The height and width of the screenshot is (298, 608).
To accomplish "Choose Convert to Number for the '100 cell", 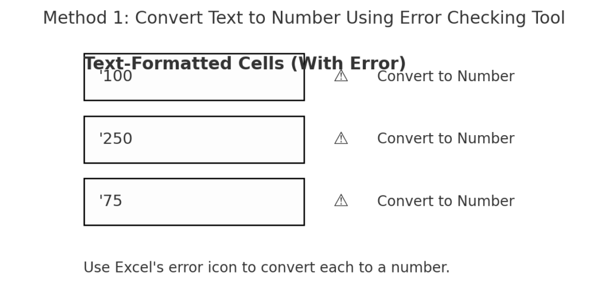I will 445,76.
